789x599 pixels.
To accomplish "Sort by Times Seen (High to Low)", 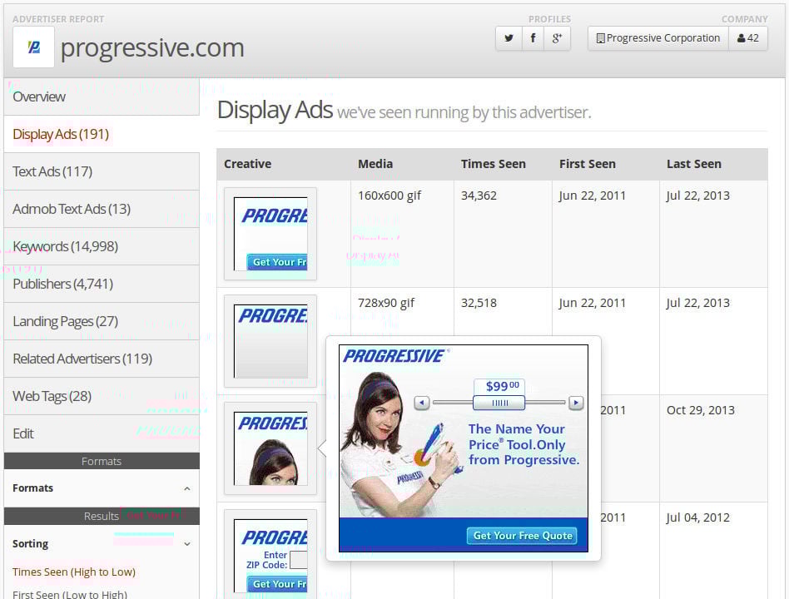I will (x=74, y=572).
